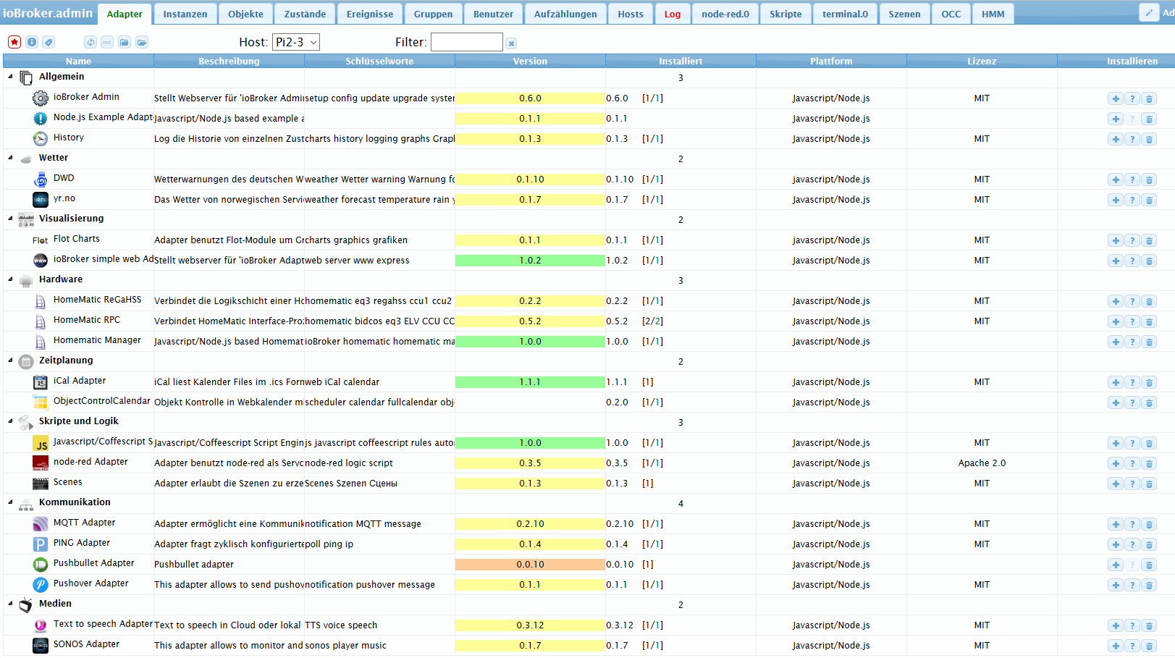Click the edit pencil icon at top right
Image resolution: width=1175 pixels, height=658 pixels.
(1149, 12)
